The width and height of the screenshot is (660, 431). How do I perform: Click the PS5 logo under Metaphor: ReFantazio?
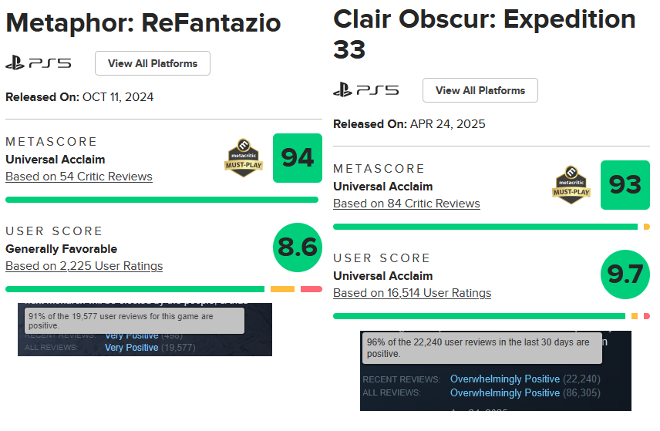point(39,63)
